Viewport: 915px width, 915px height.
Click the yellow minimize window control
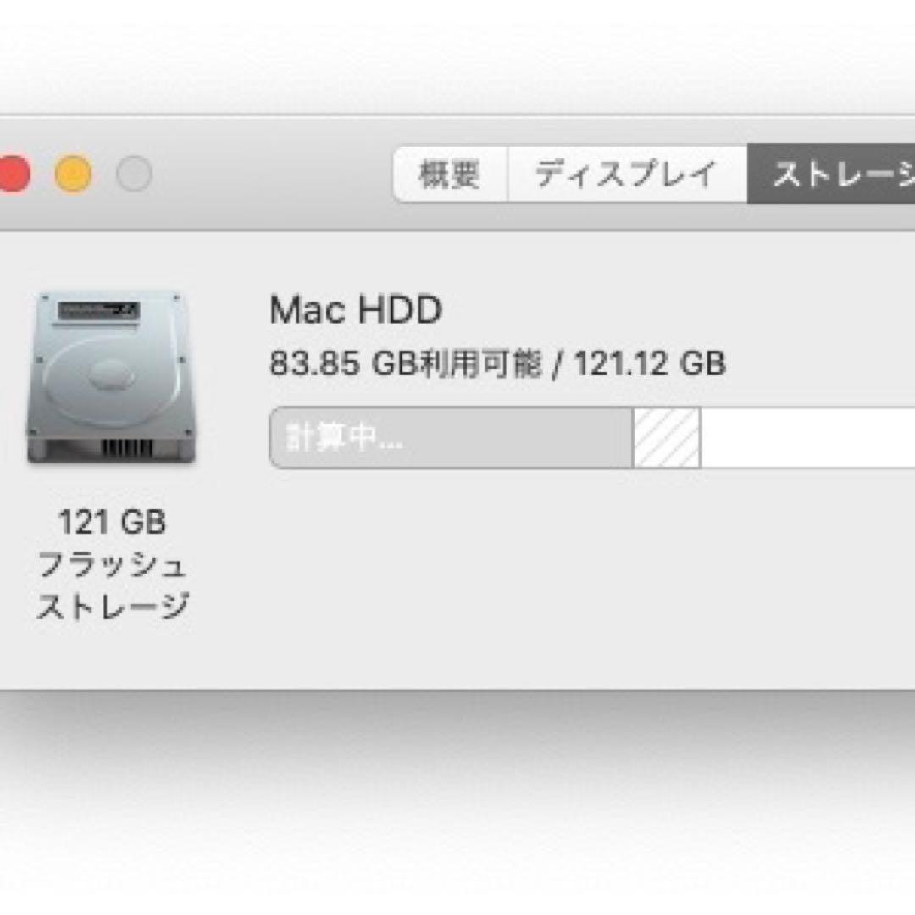pyautogui.click(x=75, y=173)
